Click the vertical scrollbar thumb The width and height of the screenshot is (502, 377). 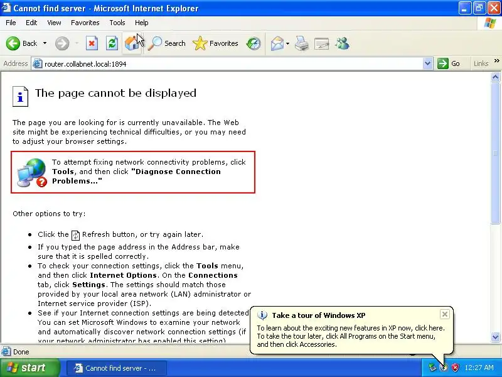495,153
